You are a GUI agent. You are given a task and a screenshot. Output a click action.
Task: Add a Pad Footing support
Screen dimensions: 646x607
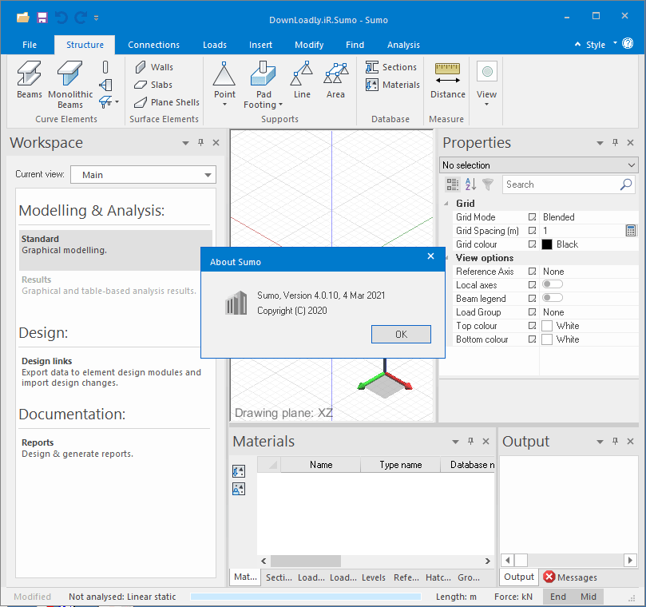(263, 85)
